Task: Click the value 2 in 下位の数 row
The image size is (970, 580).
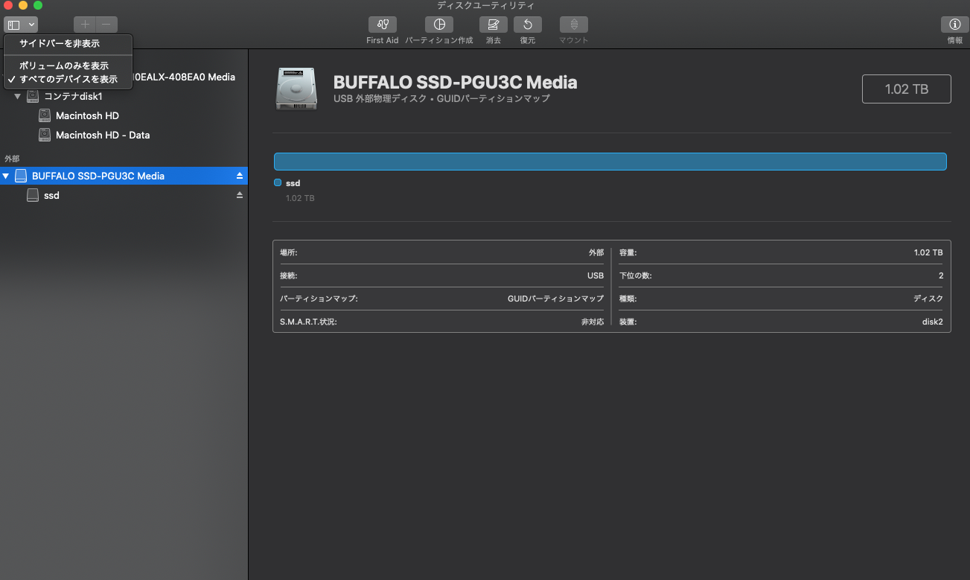Action: (x=941, y=275)
